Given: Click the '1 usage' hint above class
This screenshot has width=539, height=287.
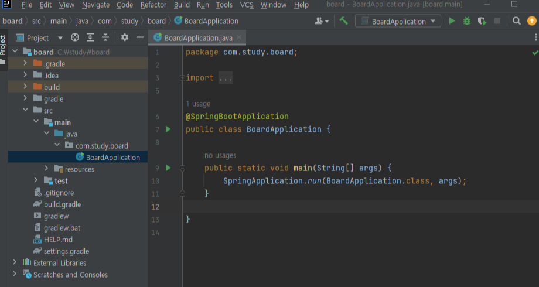Looking at the screenshot, I should (198, 104).
